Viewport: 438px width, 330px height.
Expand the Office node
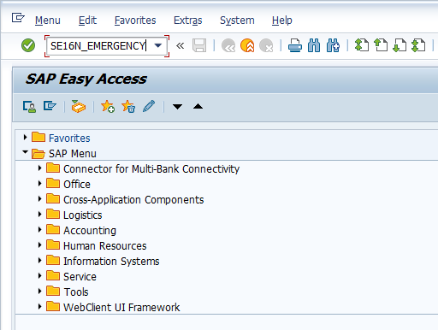40,184
